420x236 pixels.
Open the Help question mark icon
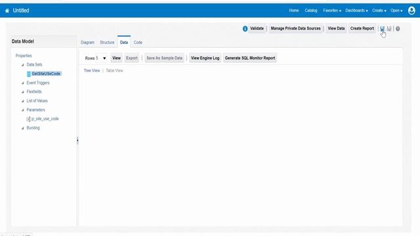(x=398, y=29)
